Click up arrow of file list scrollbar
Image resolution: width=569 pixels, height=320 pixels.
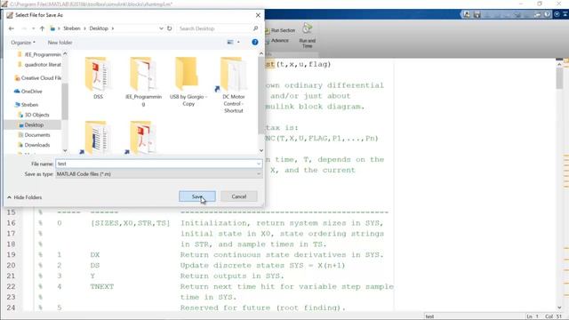261,53
